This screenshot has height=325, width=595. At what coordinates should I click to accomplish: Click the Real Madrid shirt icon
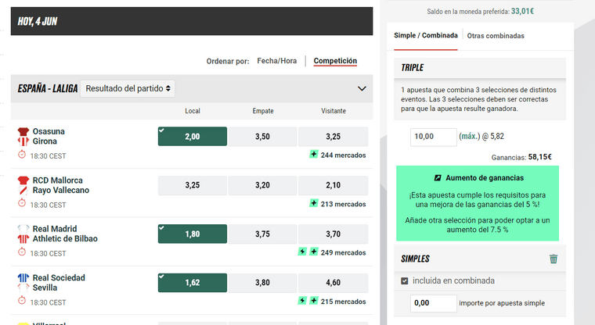(23, 229)
